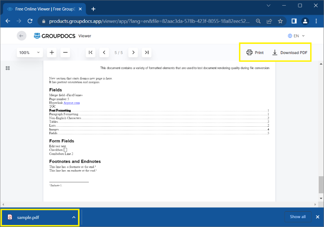This screenshot has height=227, width=324.
Task: Click the horizontal scroll right arrow
Action: [x=315, y=205]
